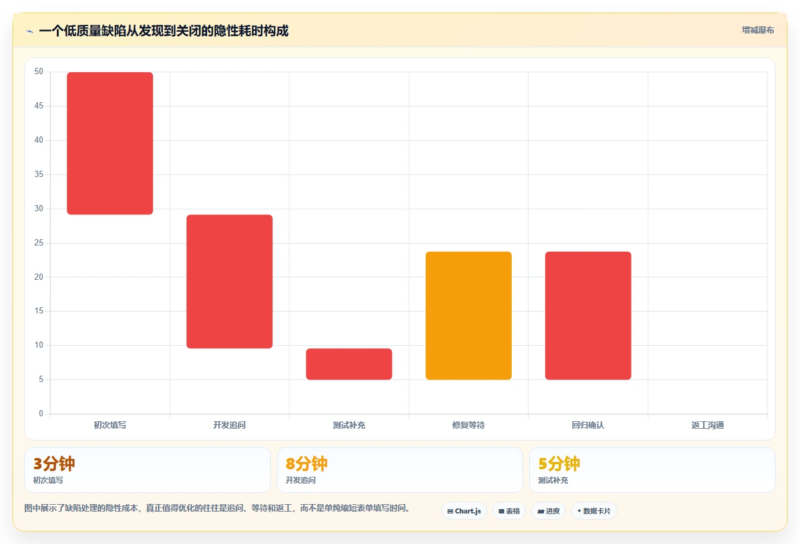The image size is (800, 544).
Task: Select the orange 修复等待 bar
Action: click(469, 315)
